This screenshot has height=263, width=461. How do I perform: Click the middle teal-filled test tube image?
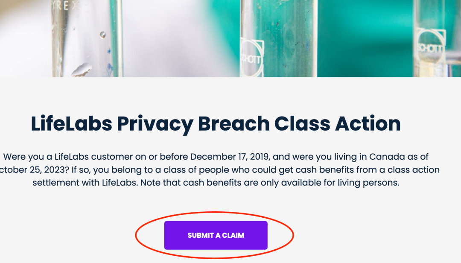click(x=279, y=38)
